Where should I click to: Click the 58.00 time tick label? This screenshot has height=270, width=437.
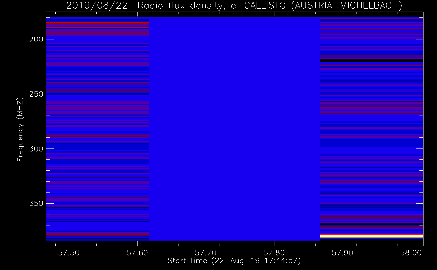pos(411,253)
